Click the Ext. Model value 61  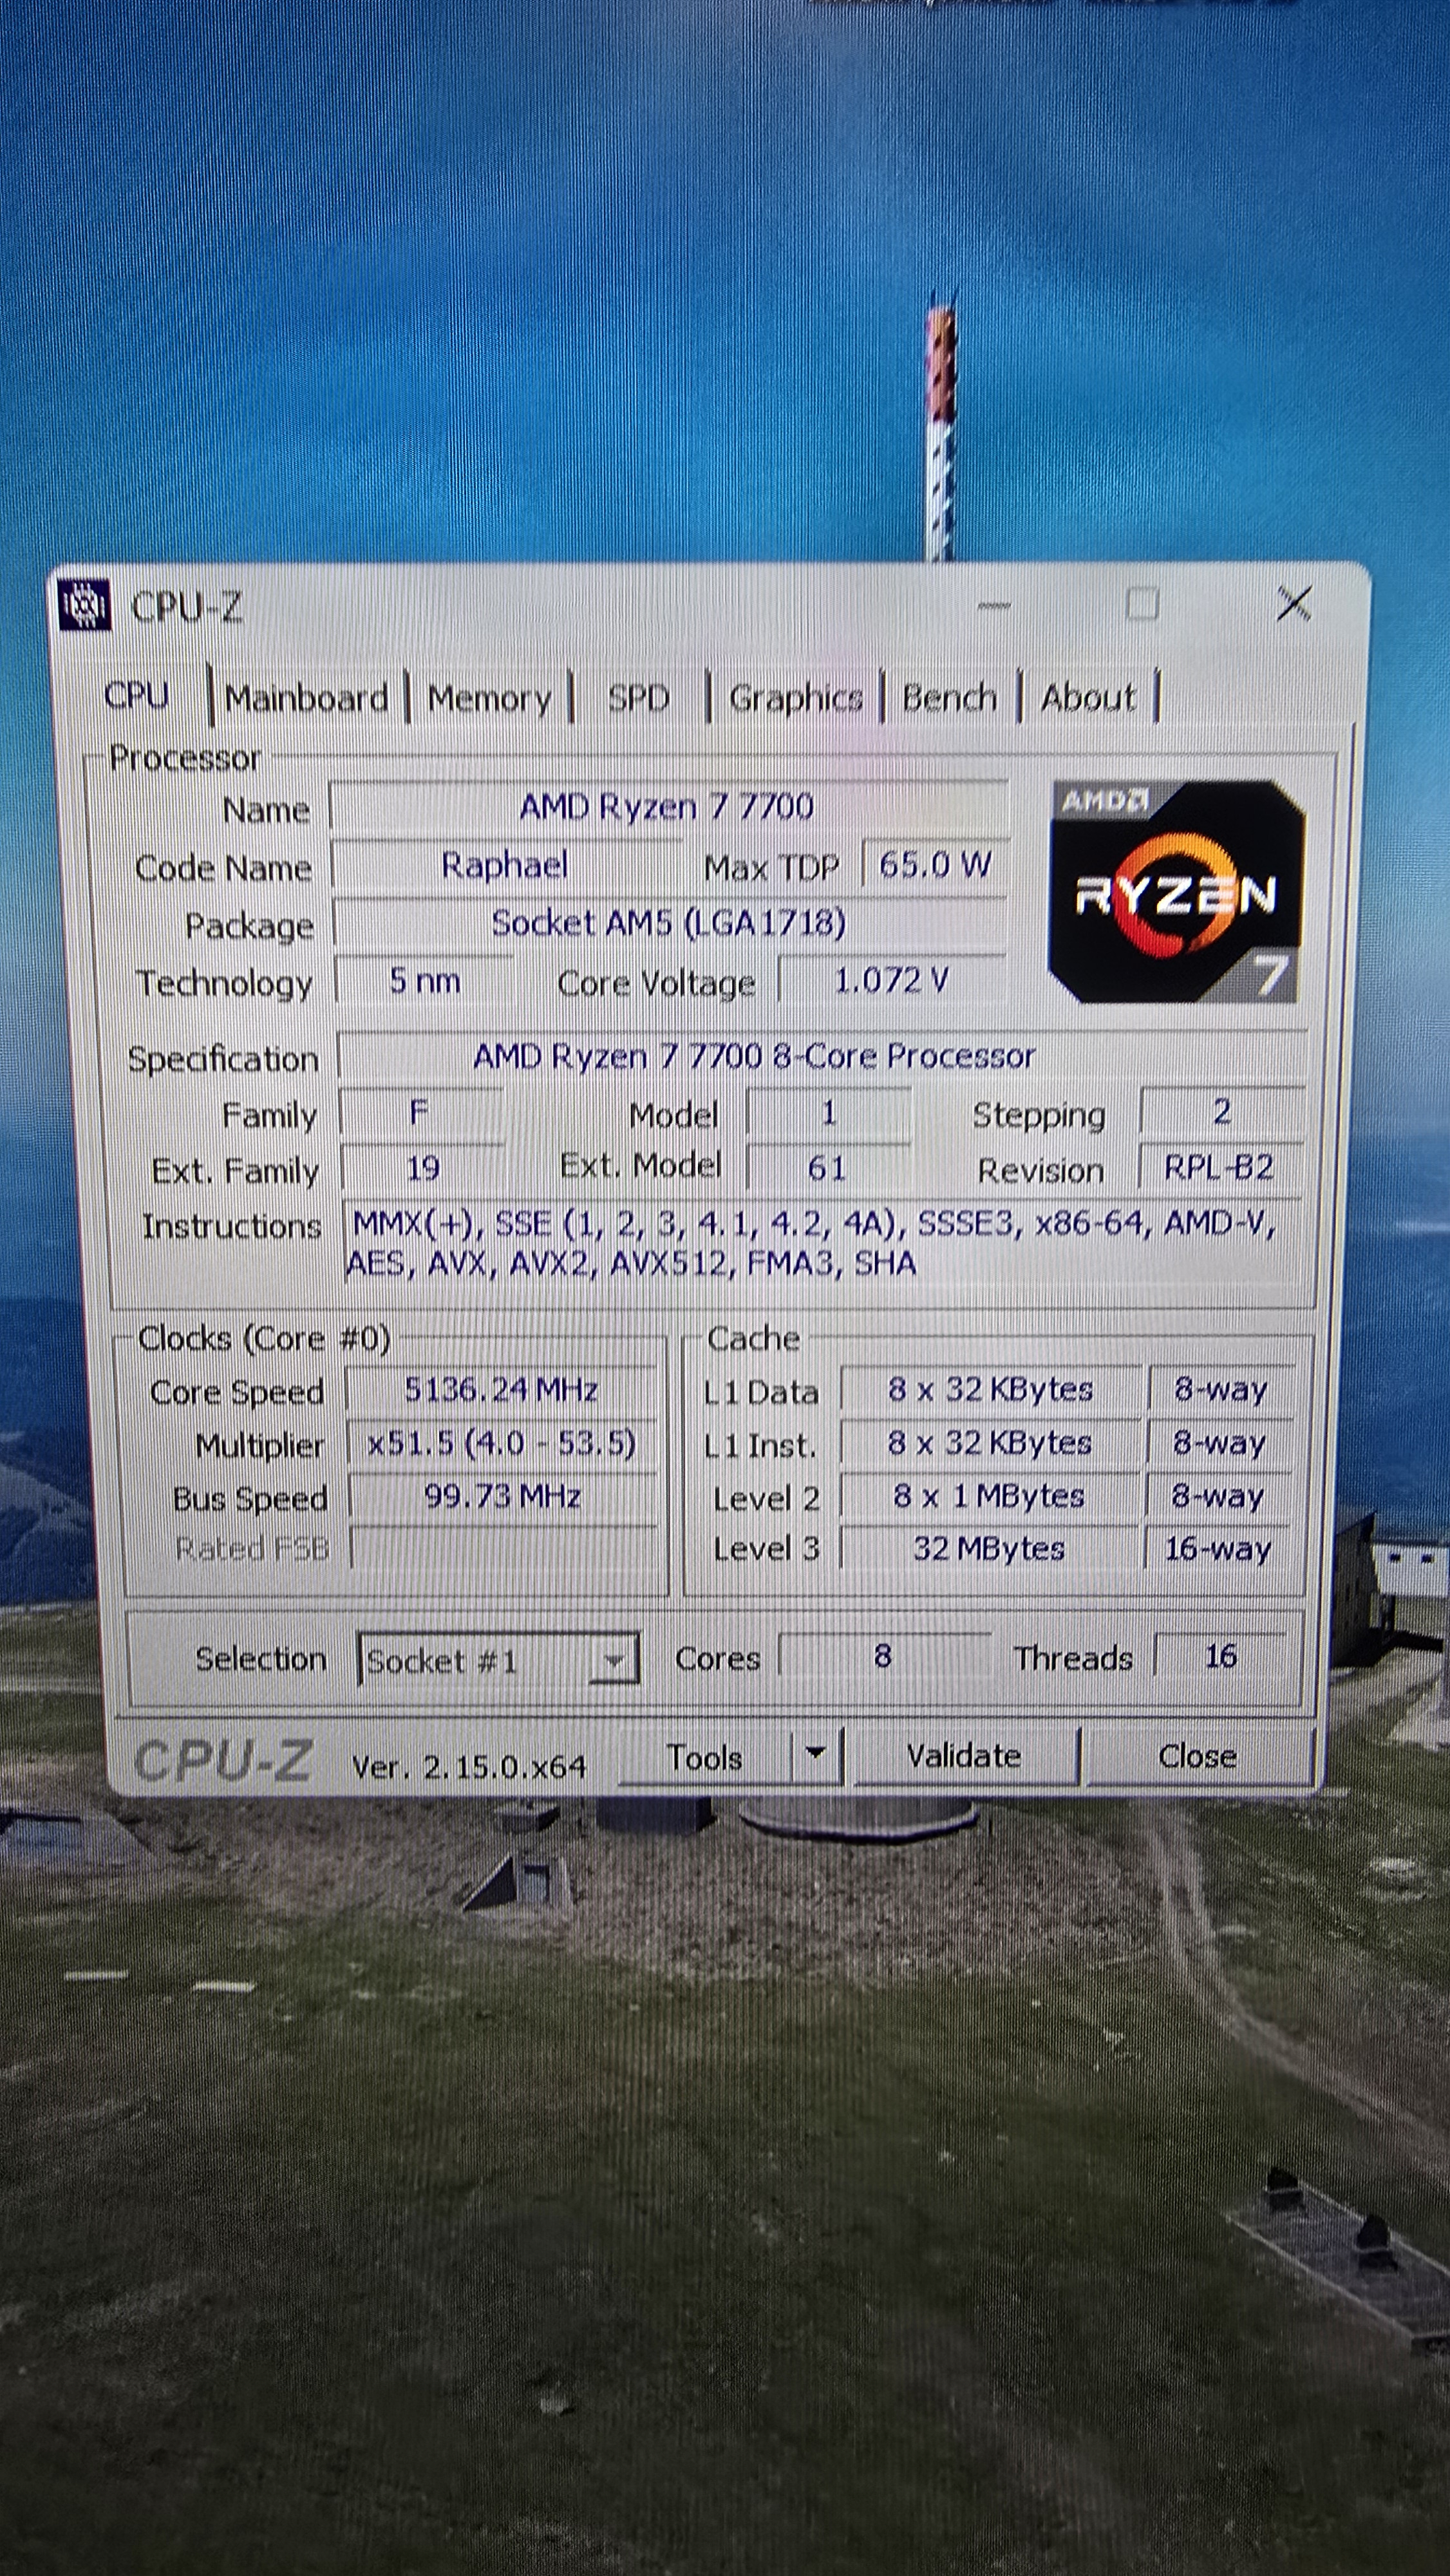coord(828,1167)
